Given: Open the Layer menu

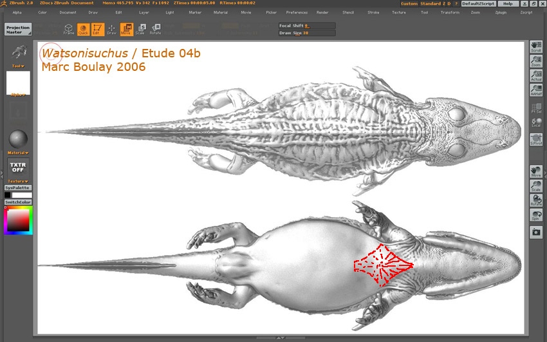Looking at the screenshot, I should pyautogui.click(x=144, y=13).
